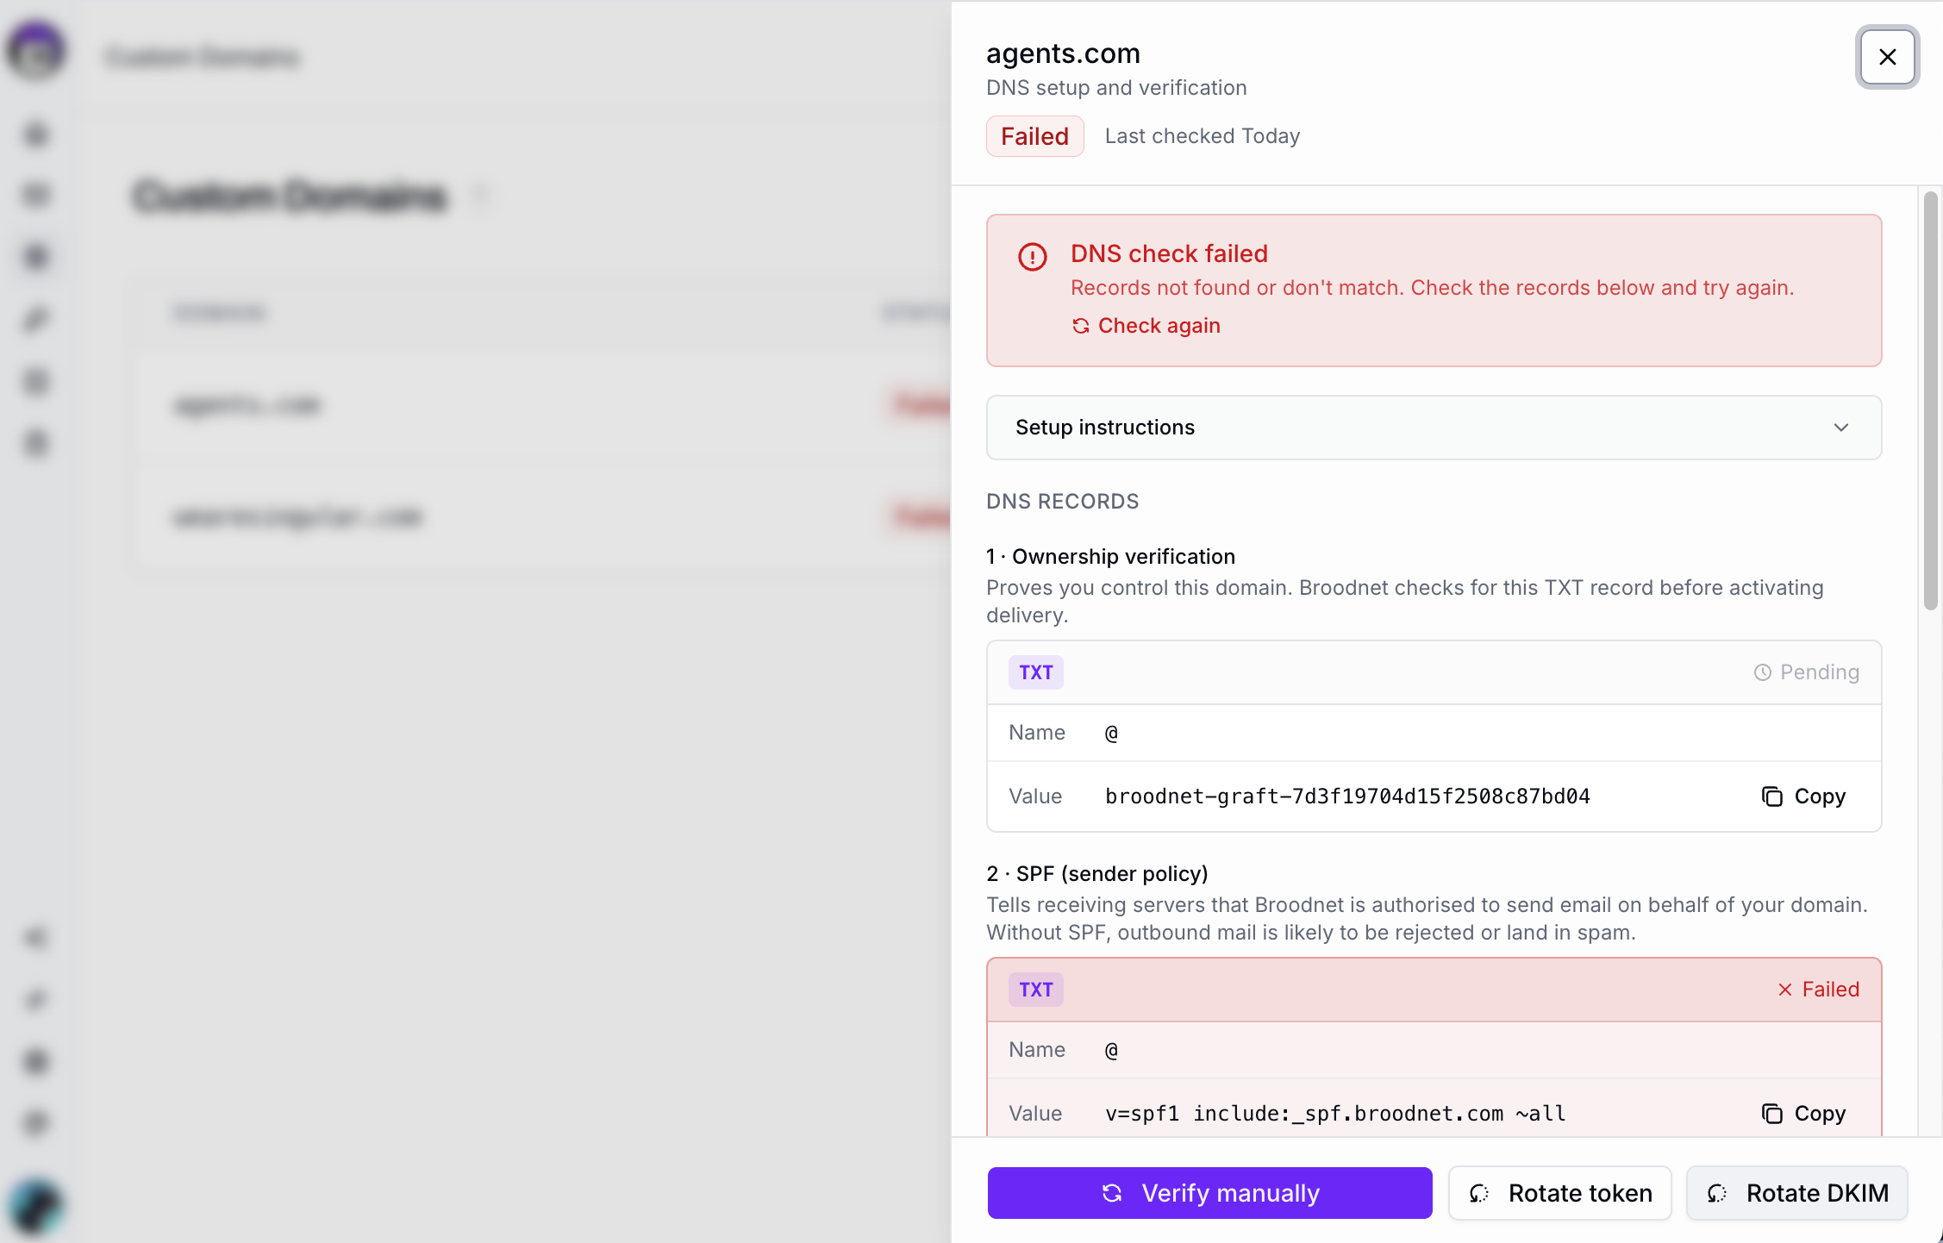
Task: Expand the Setup instructions section
Action: coord(1434,428)
